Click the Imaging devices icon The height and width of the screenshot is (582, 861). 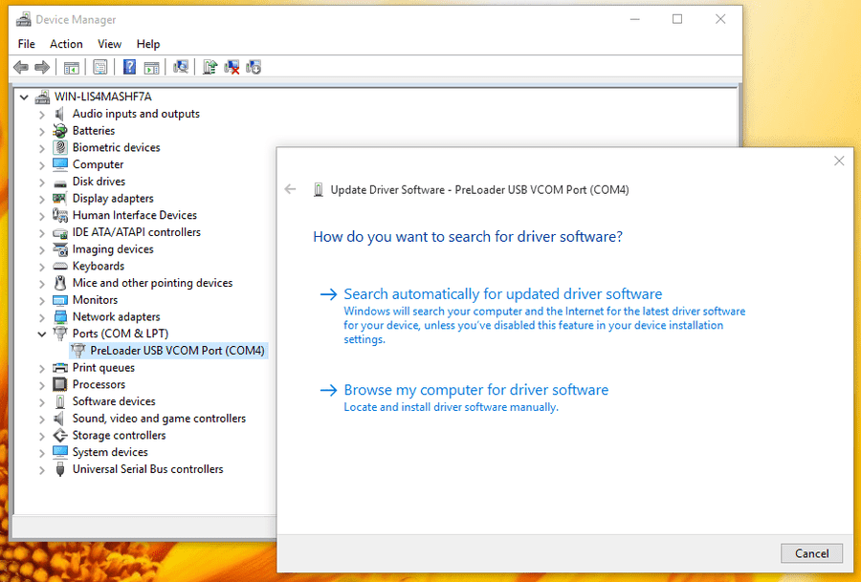click(60, 249)
